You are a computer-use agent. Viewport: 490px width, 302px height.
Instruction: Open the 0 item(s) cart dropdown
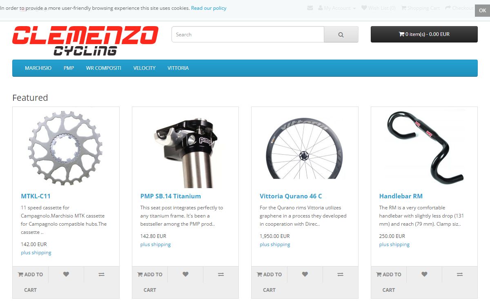[x=424, y=34]
